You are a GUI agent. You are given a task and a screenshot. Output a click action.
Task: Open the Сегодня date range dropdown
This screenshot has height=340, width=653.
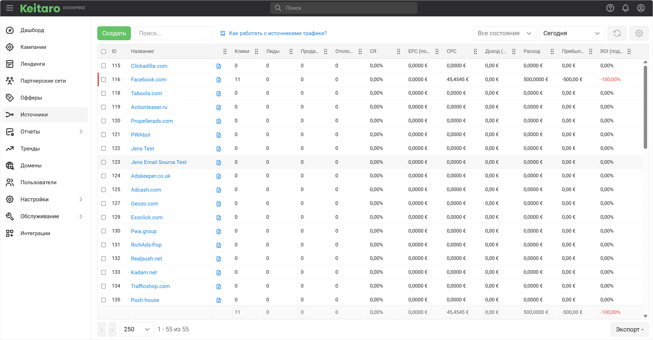(572, 33)
